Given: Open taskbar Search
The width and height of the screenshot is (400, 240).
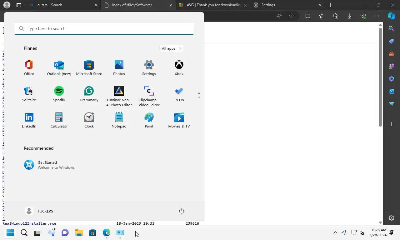Looking at the screenshot, I should point(24,233).
